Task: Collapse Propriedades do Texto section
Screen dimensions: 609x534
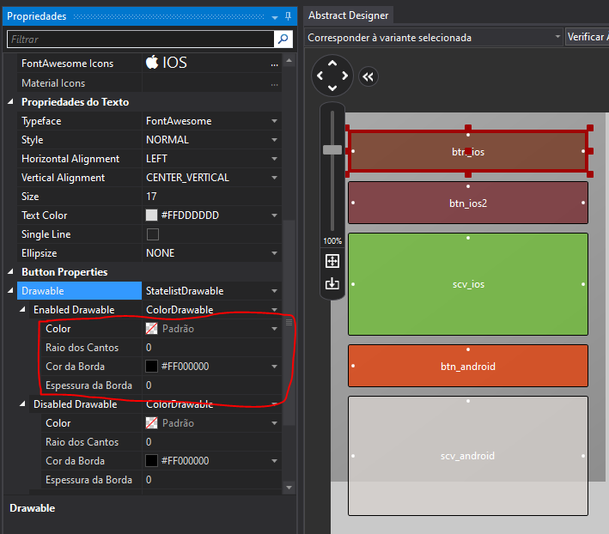Action: tap(10, 101)
